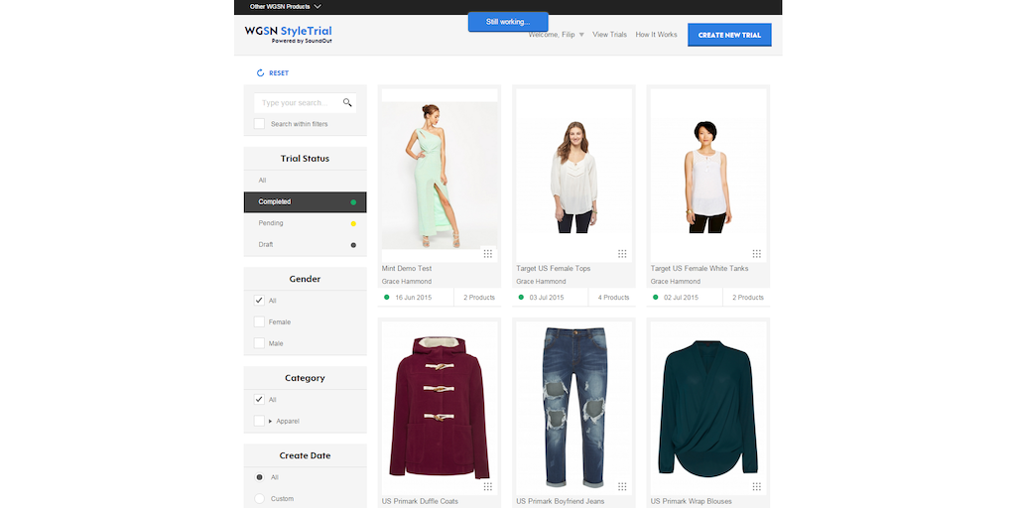Open the How It Works link

(657, 35)
